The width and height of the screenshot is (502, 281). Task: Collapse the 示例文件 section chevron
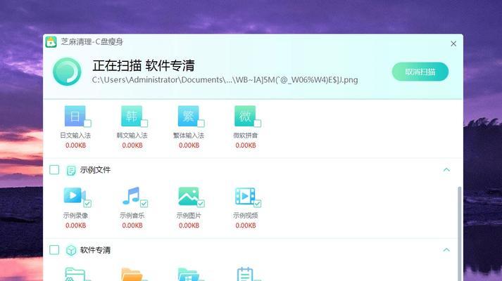click(446, 170)
